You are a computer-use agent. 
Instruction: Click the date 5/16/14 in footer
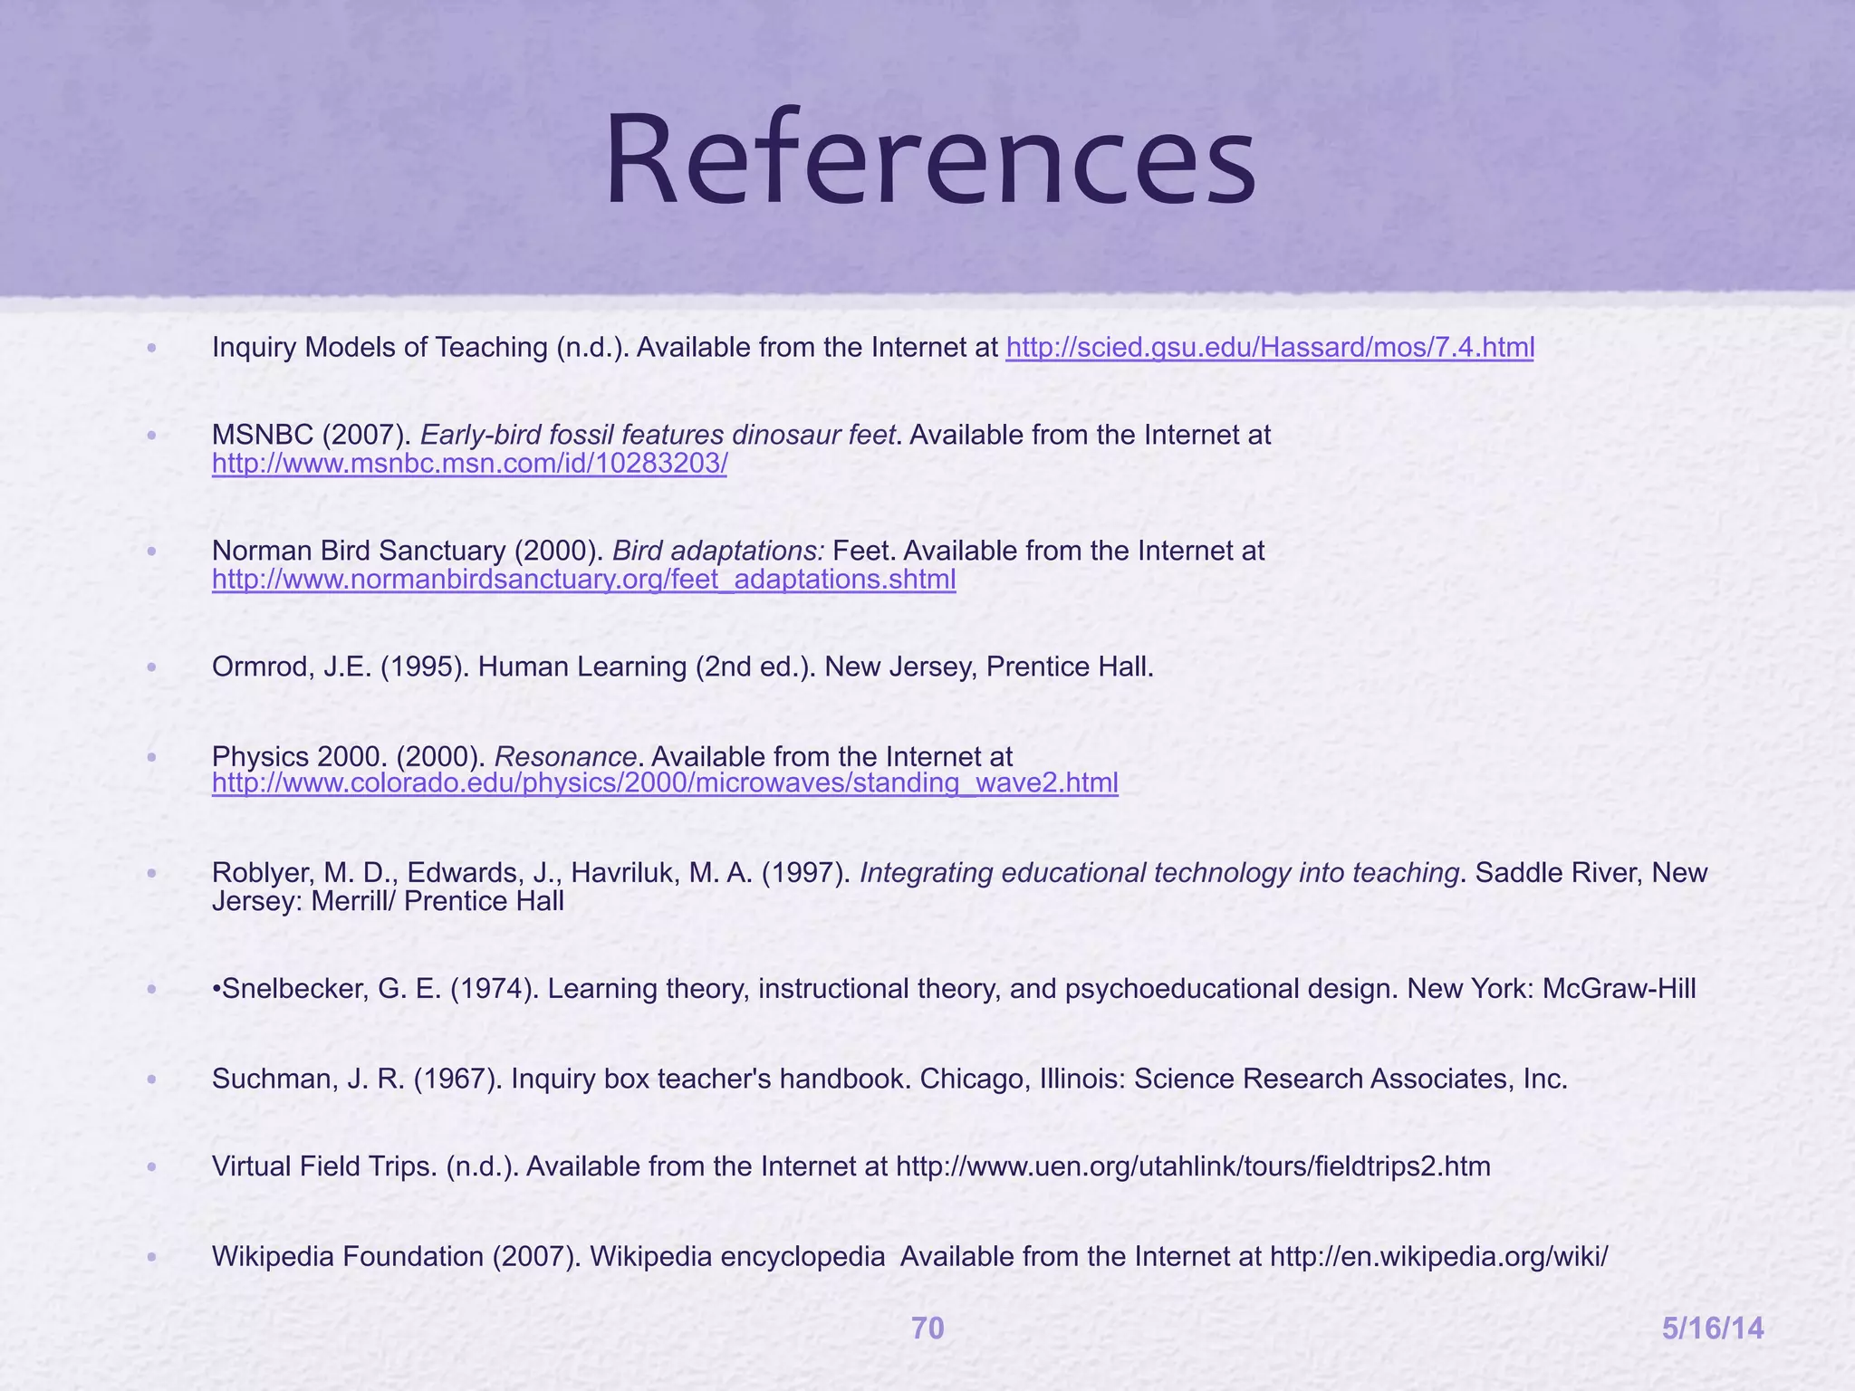point(1713,1329)
